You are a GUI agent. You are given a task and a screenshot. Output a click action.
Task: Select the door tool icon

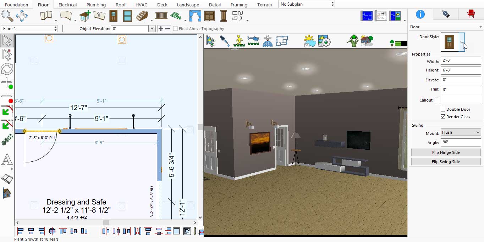113,16
